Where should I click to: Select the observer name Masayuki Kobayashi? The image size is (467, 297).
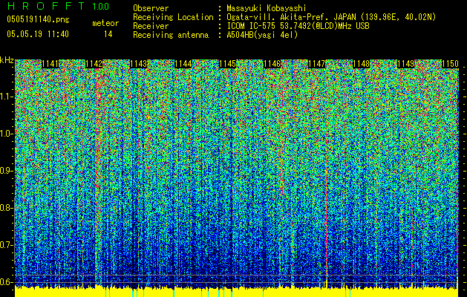point(267,8)
